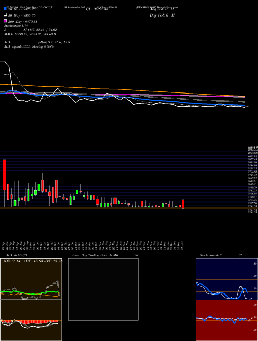Viewport: 258px width, 341px height.
Task: Click the MACD: 9299.72, 9383.33 line
Action: pos(30,34)
